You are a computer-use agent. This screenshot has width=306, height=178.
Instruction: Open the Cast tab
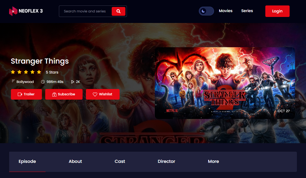pos(120,161)
